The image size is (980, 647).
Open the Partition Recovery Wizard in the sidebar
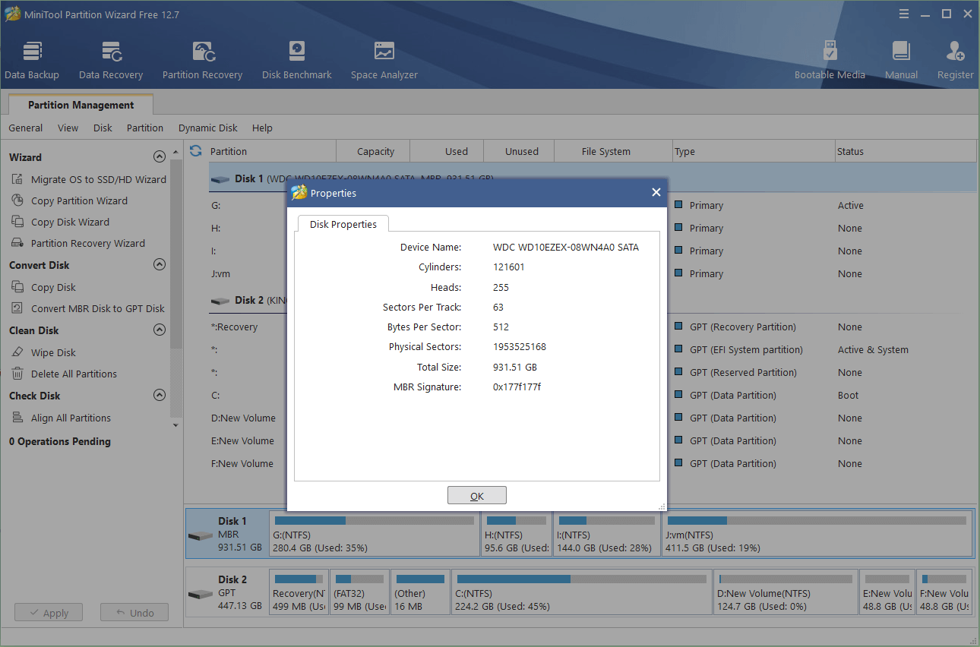77,243
